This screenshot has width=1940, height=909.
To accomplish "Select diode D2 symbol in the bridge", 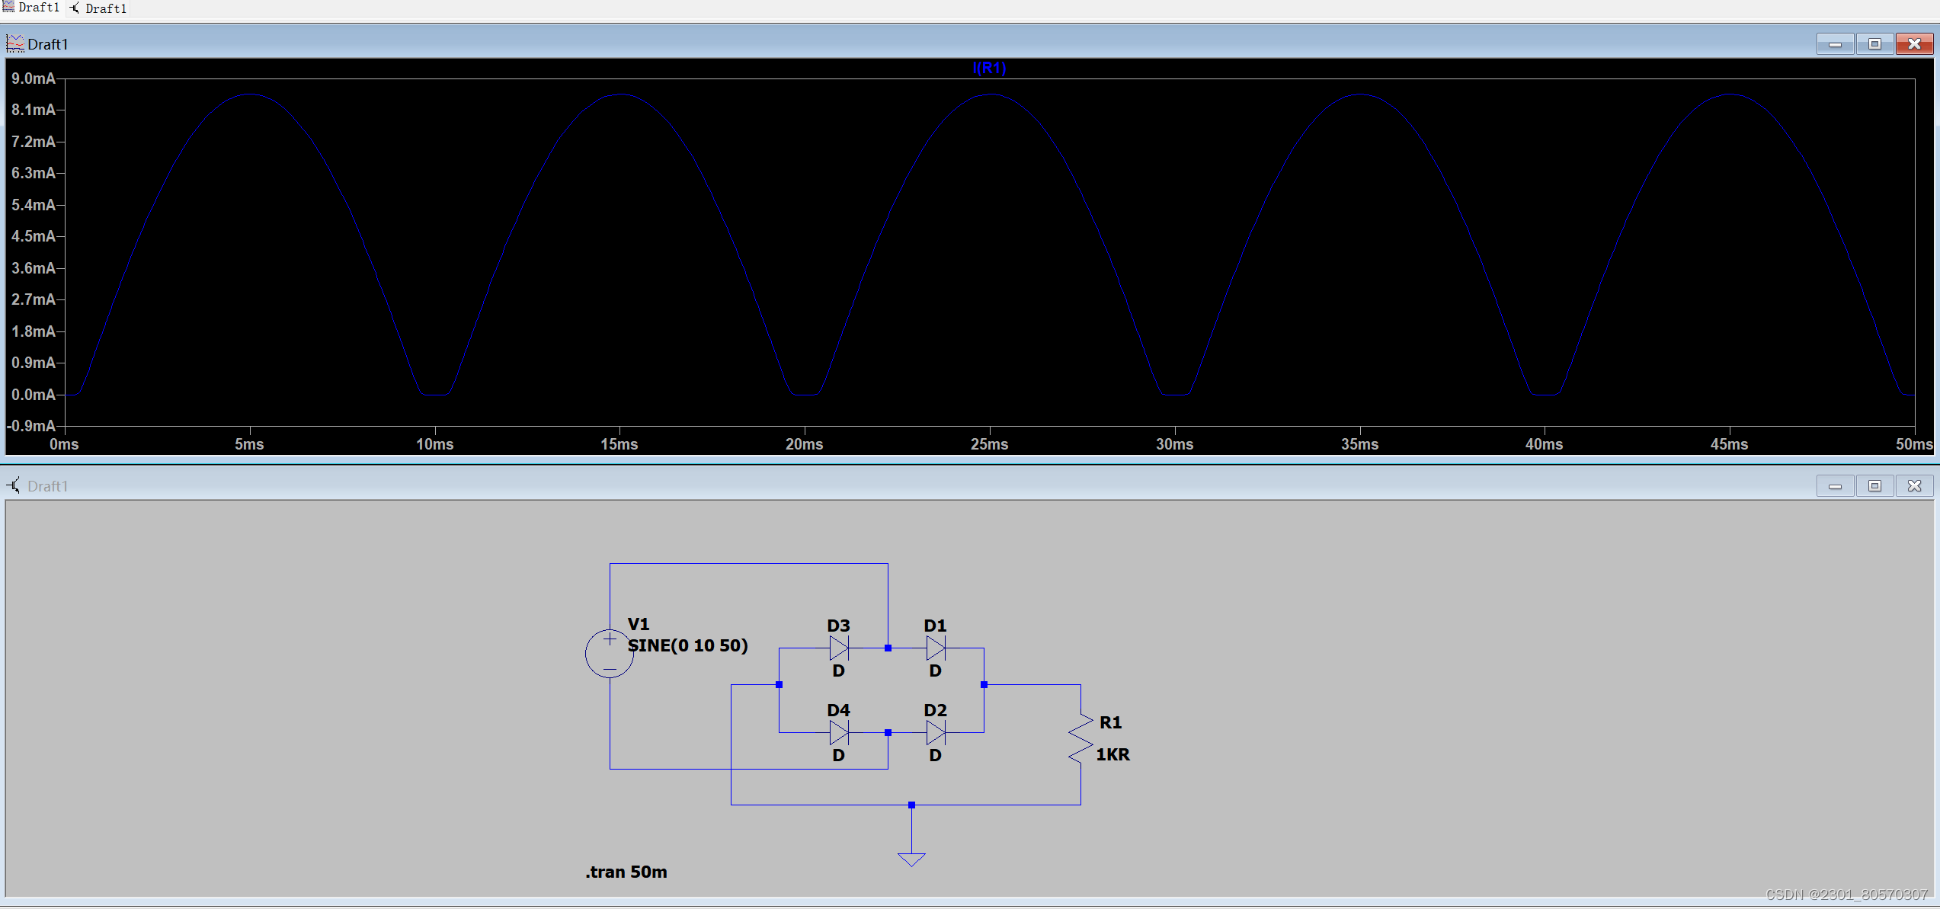I will [936, 733].
